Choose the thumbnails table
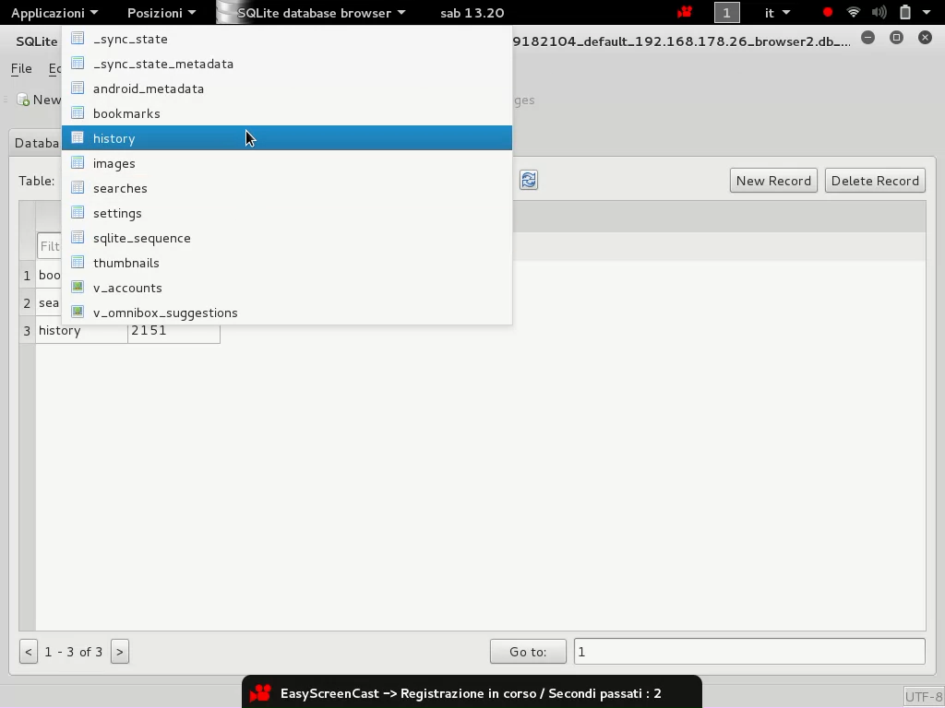This screenshot has width=945, height=708. (287, 263)
